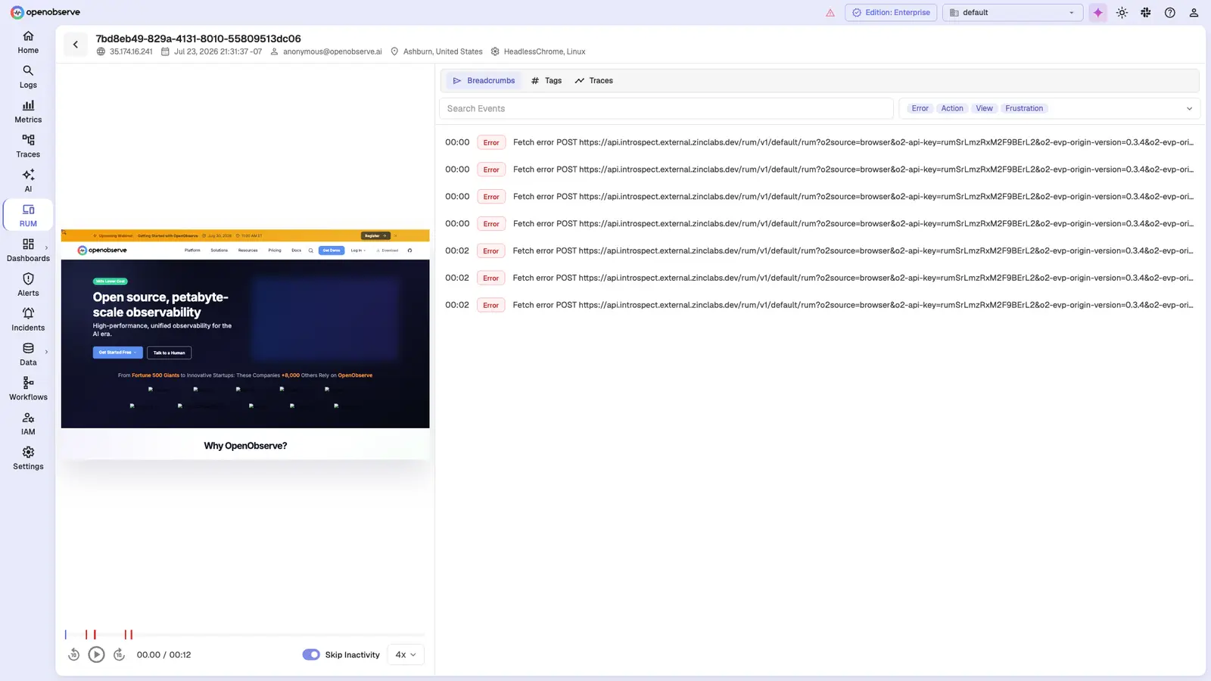Open the Traces sidebar section

pyautogui.click(x=28, y=147)
